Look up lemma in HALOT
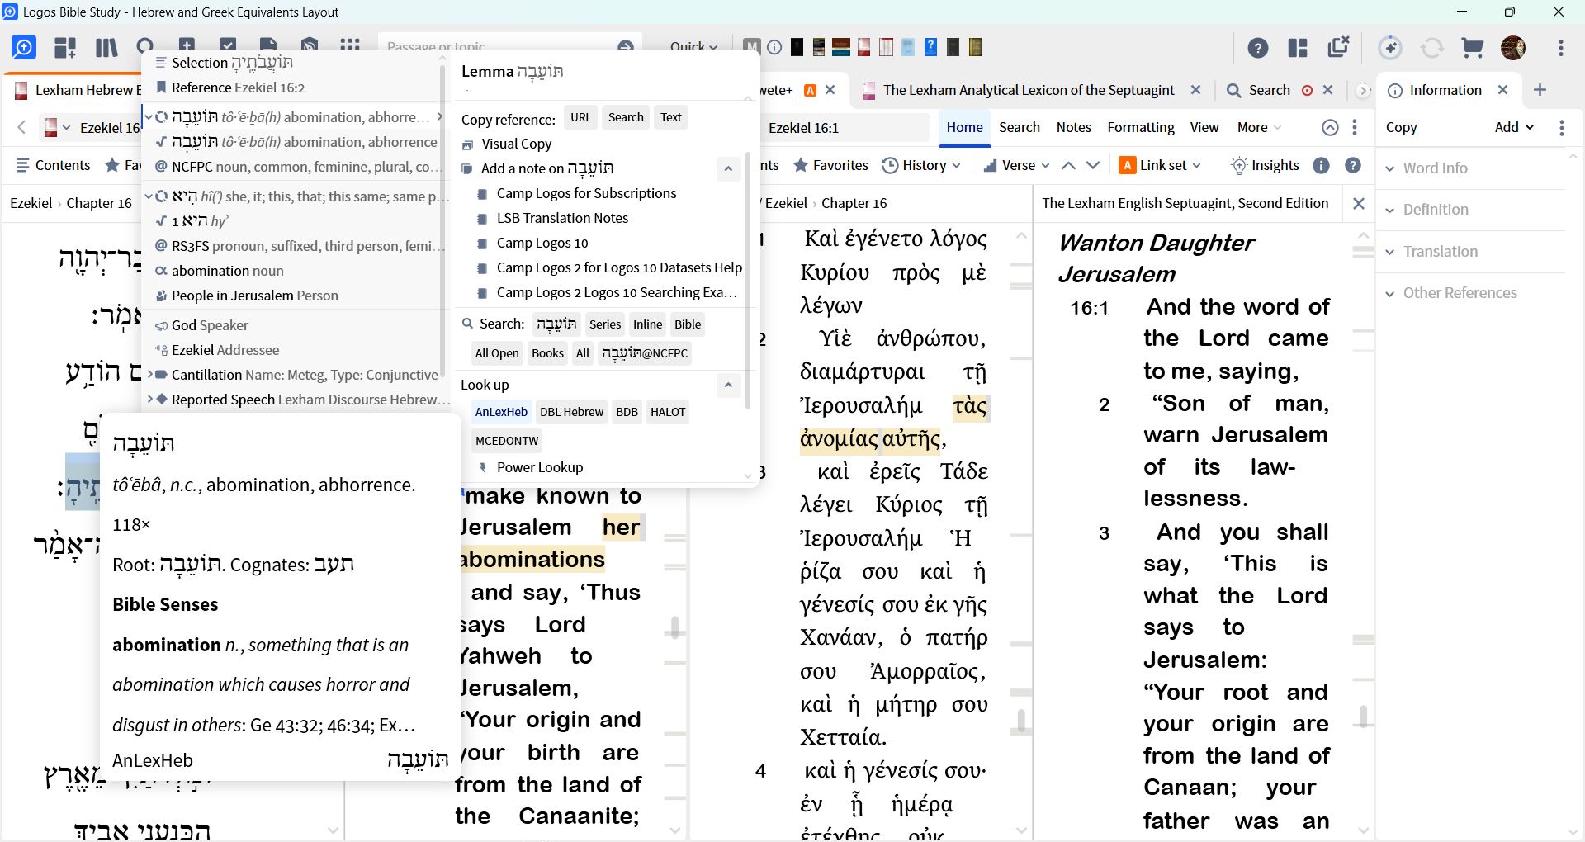Image resolution: width=1585 pixels, height=842 pixels. pos(668,412)
